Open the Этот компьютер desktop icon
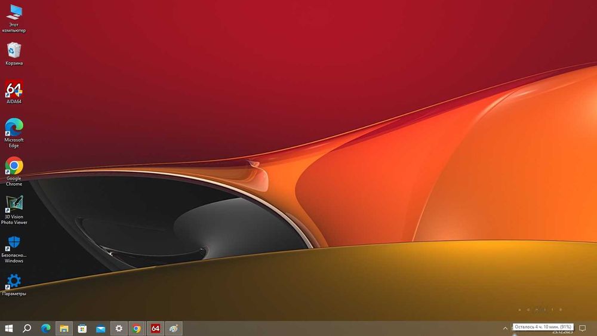 14,19
